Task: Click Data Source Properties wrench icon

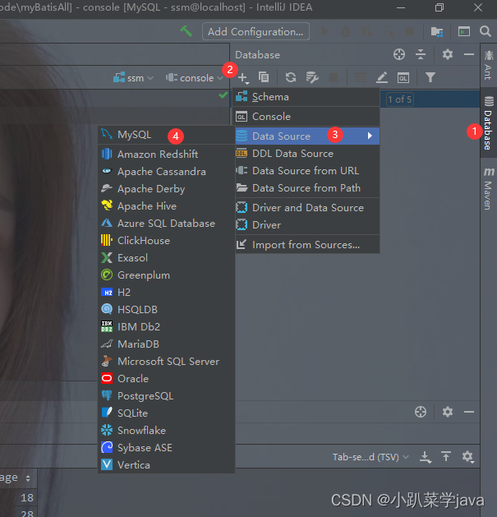Action: point(312,77)
